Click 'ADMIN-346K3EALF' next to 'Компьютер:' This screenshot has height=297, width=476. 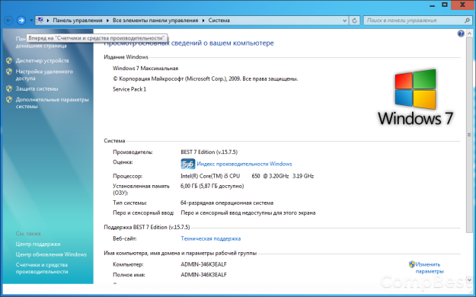coord(203,264)
